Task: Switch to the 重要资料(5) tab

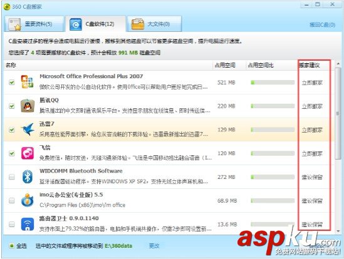Action: 34,24
